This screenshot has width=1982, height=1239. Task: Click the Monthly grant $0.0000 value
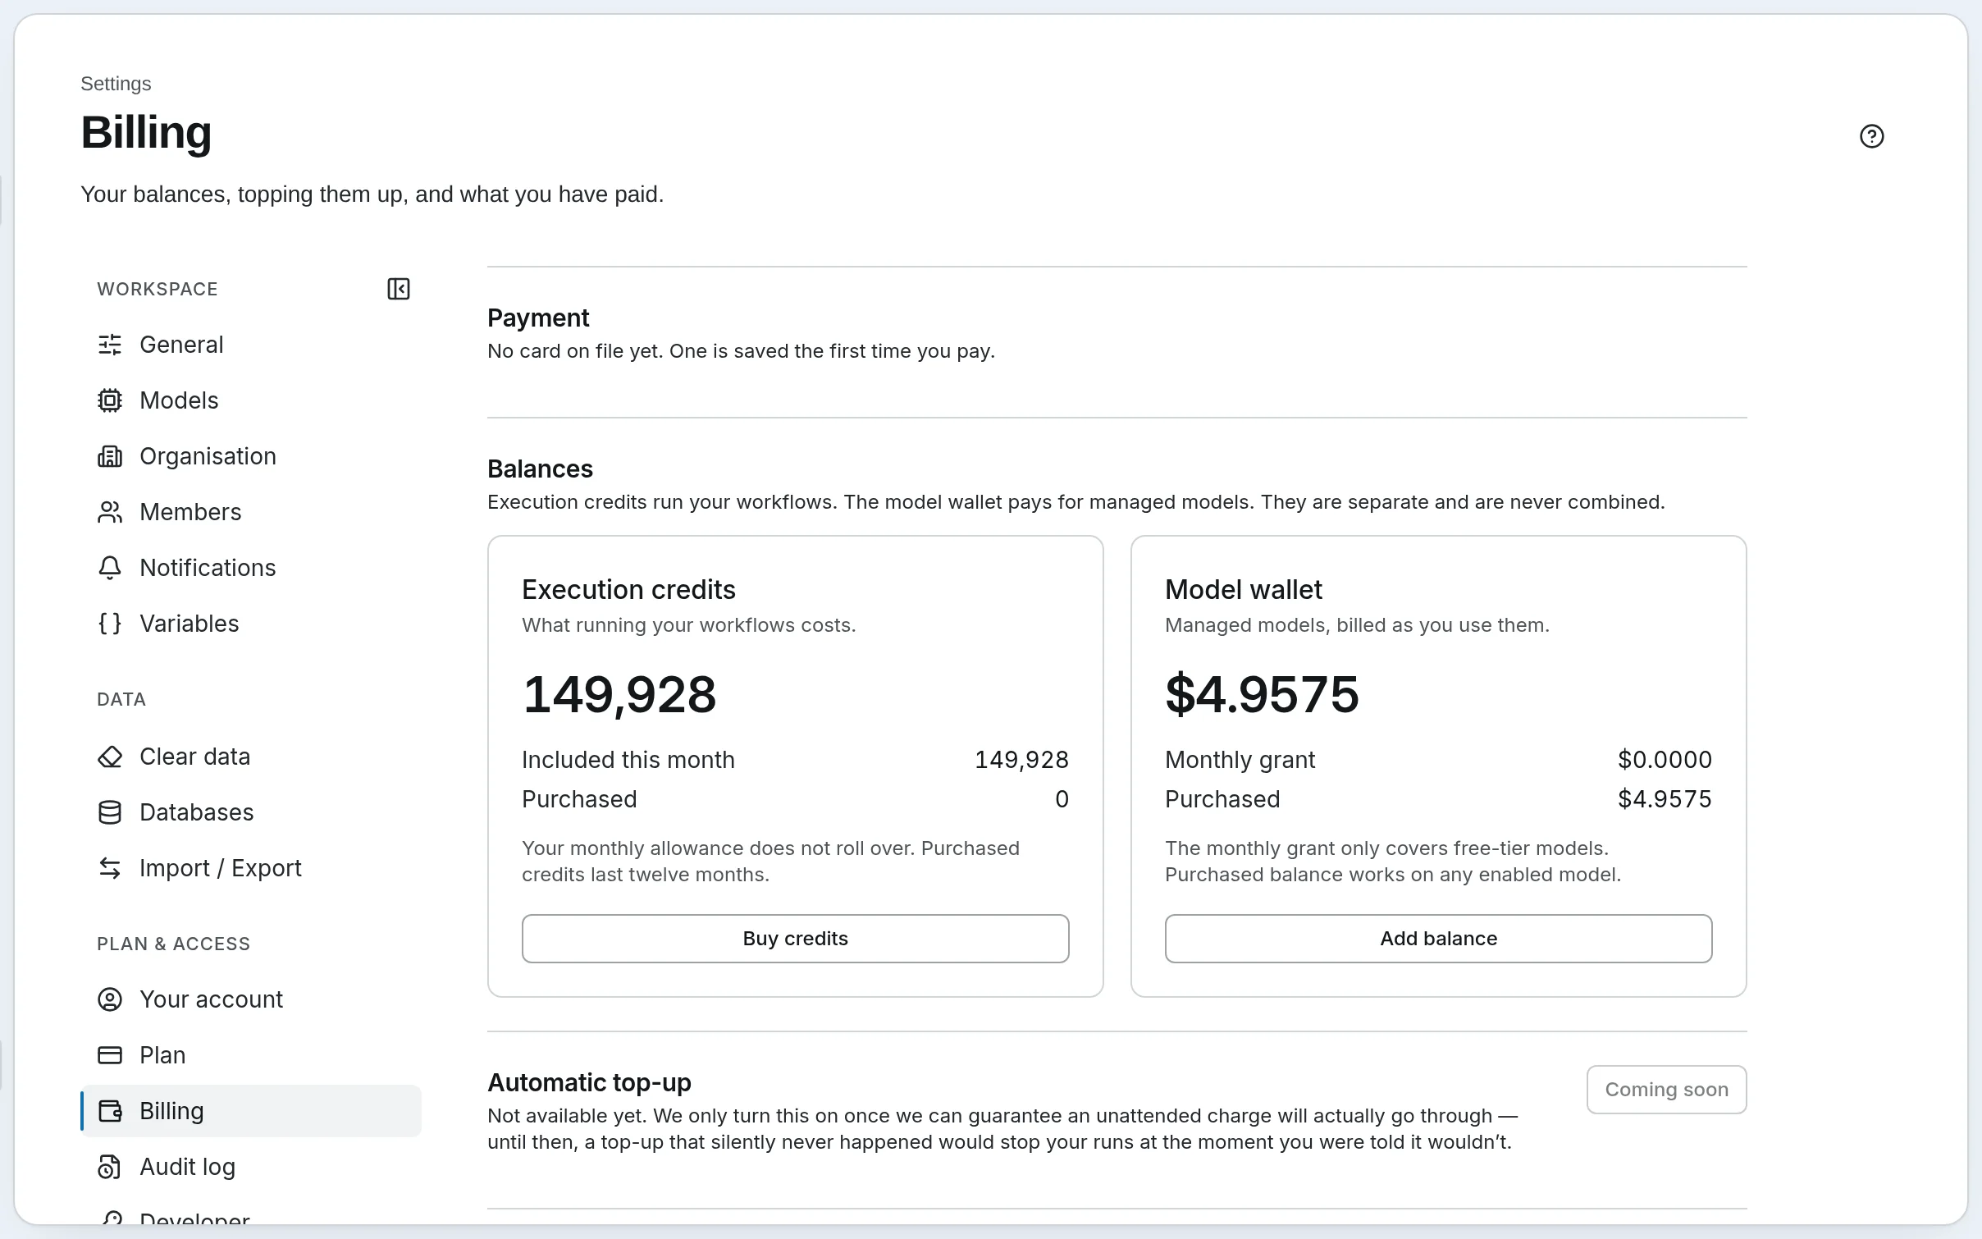point(1665,760)
